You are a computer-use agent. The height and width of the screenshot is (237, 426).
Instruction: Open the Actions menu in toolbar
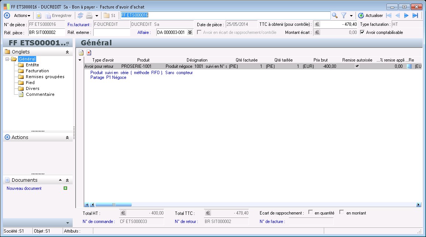tap(22, 15)
